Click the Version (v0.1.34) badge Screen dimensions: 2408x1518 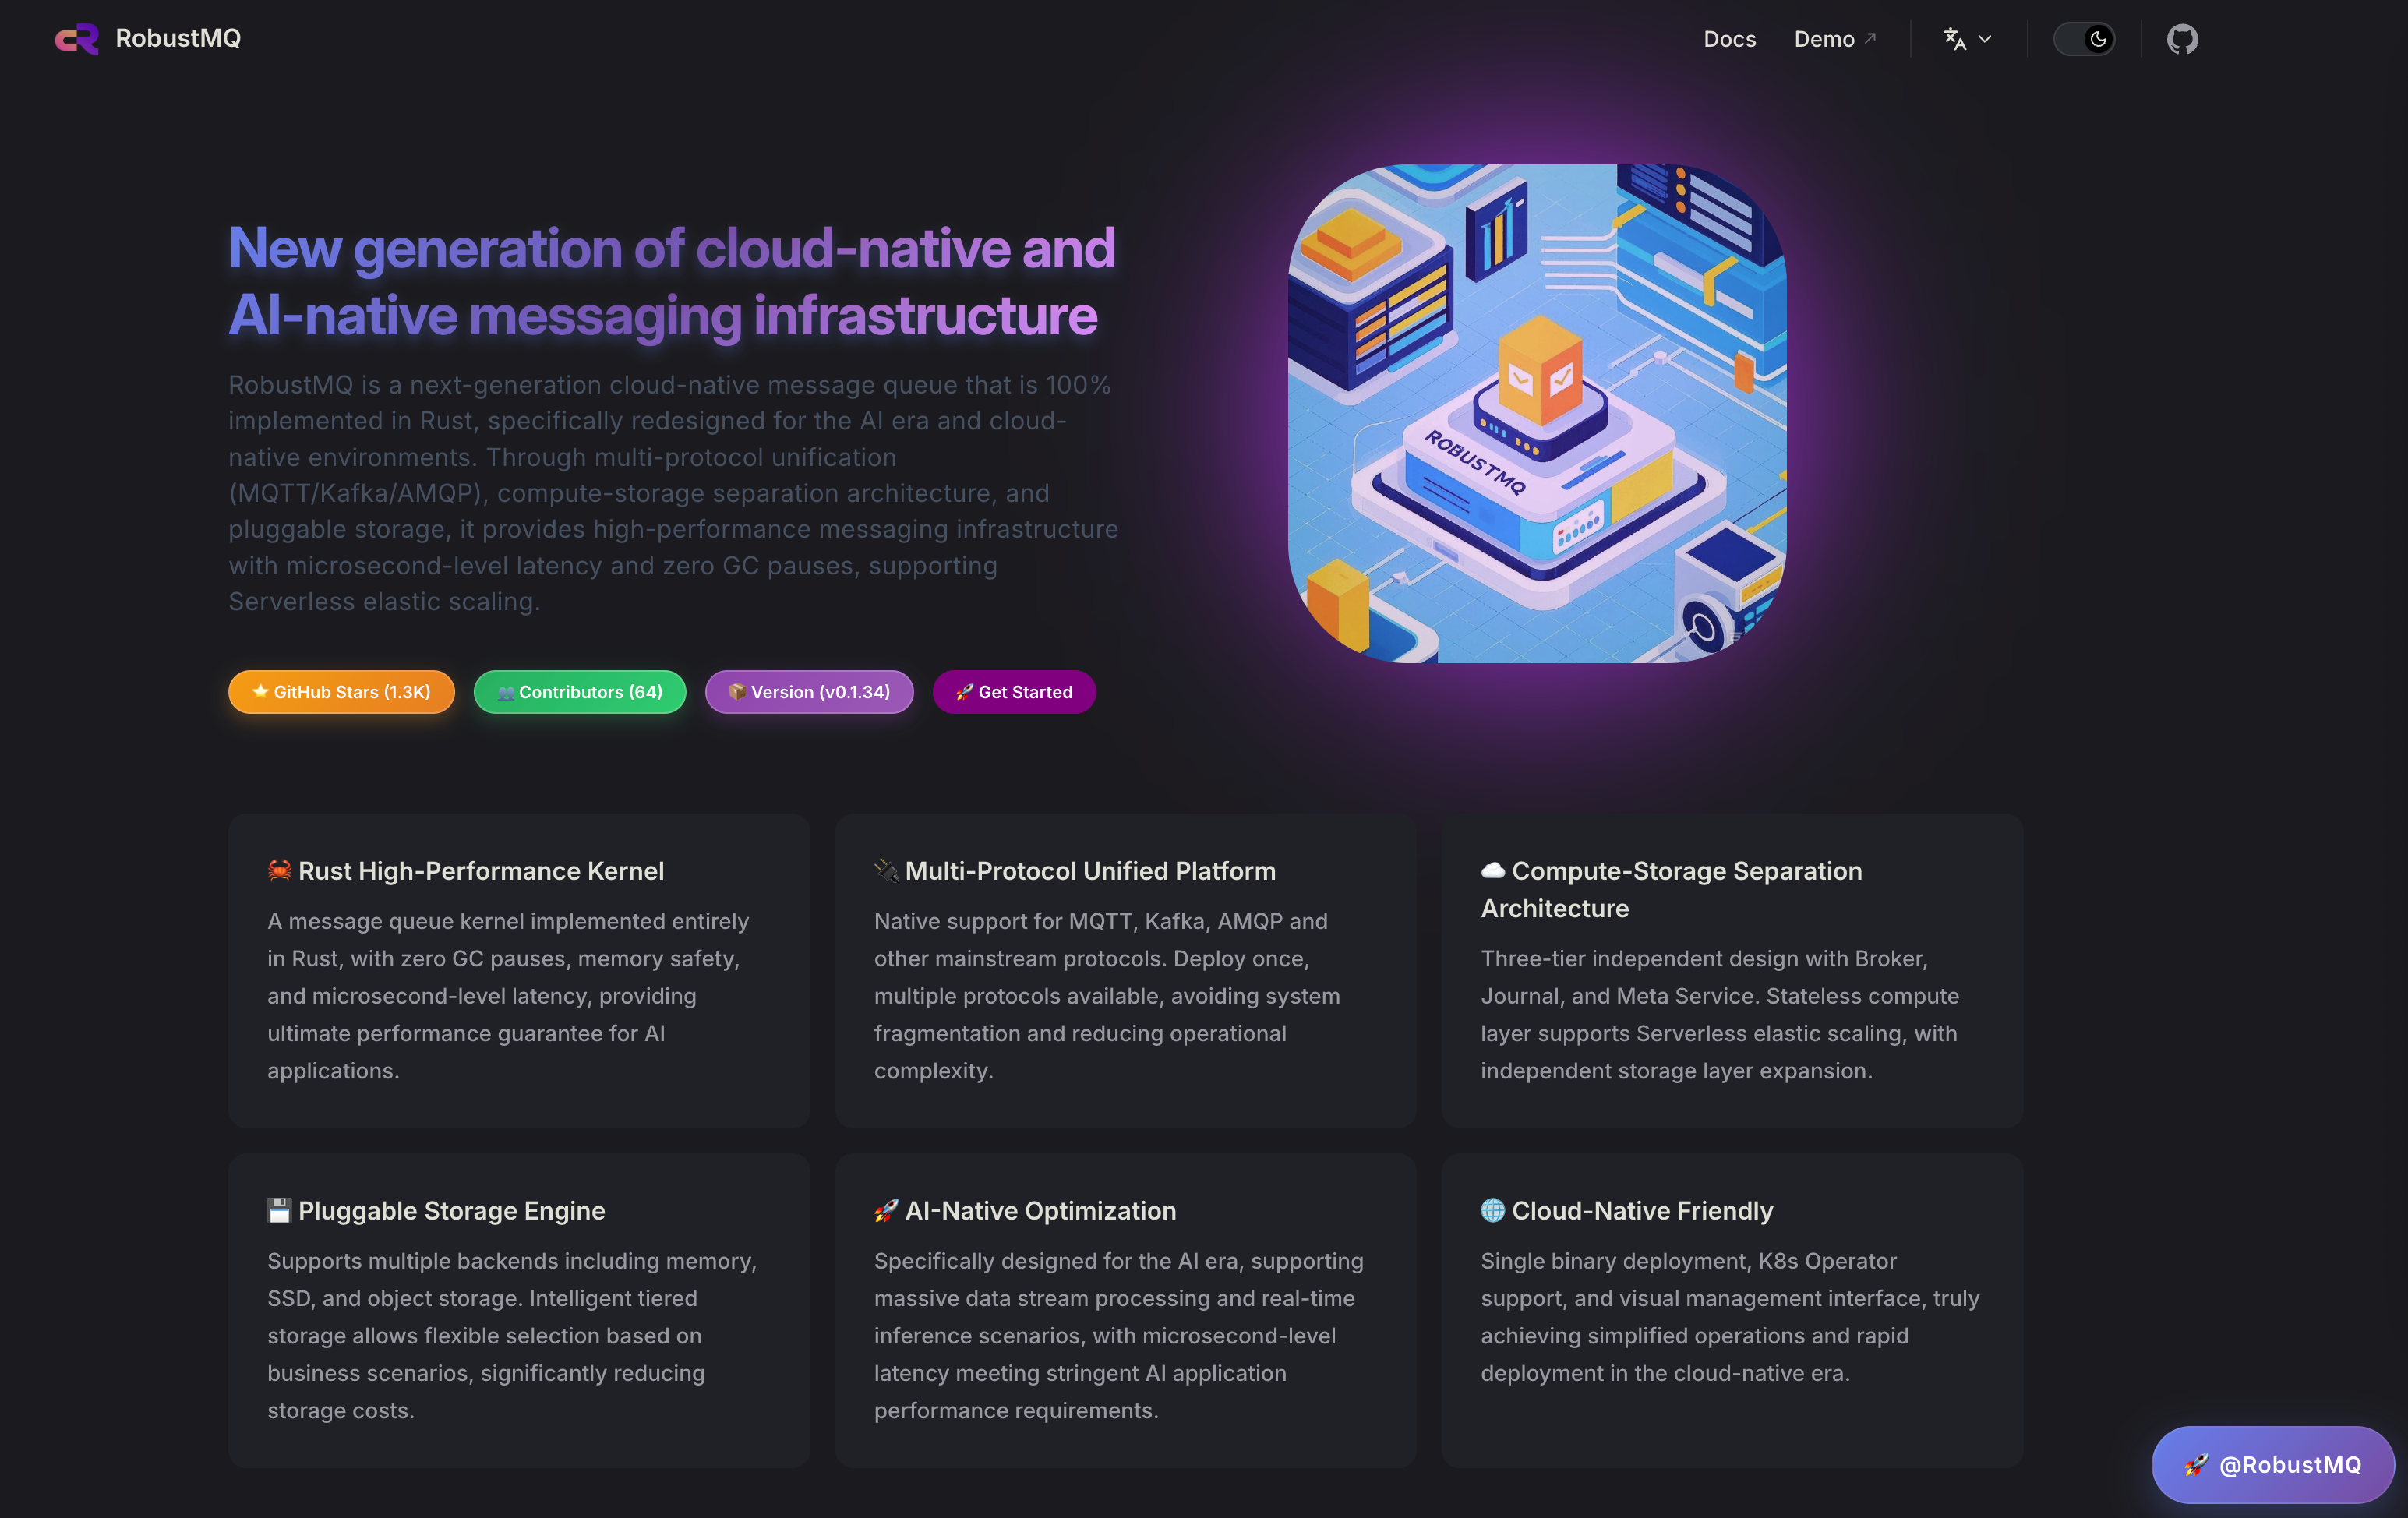(x=808, y=692)
